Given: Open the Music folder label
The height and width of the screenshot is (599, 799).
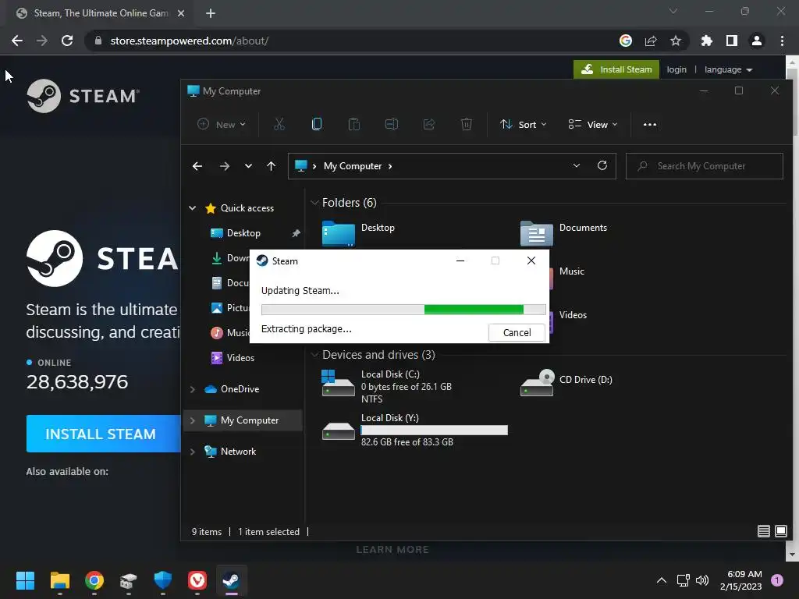Looking at the screenshot, I should 572,271.
